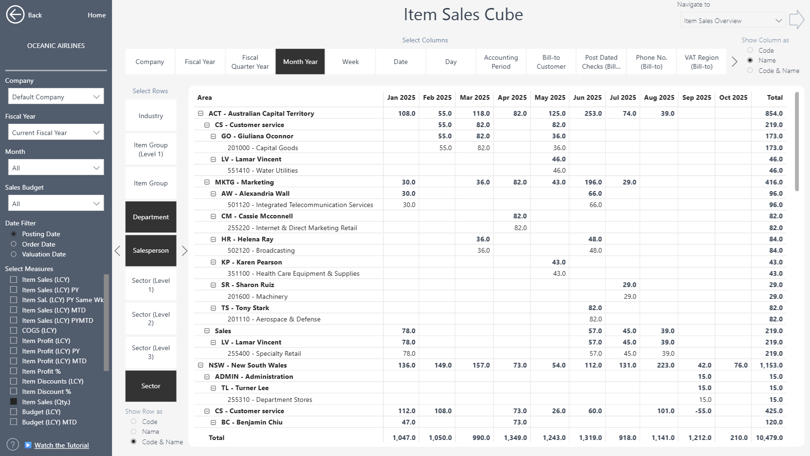Image resolution: width=810 pixels, height=456 pixels.
Task: Choose Code & Name for column display
Action: tap(750, 71)
